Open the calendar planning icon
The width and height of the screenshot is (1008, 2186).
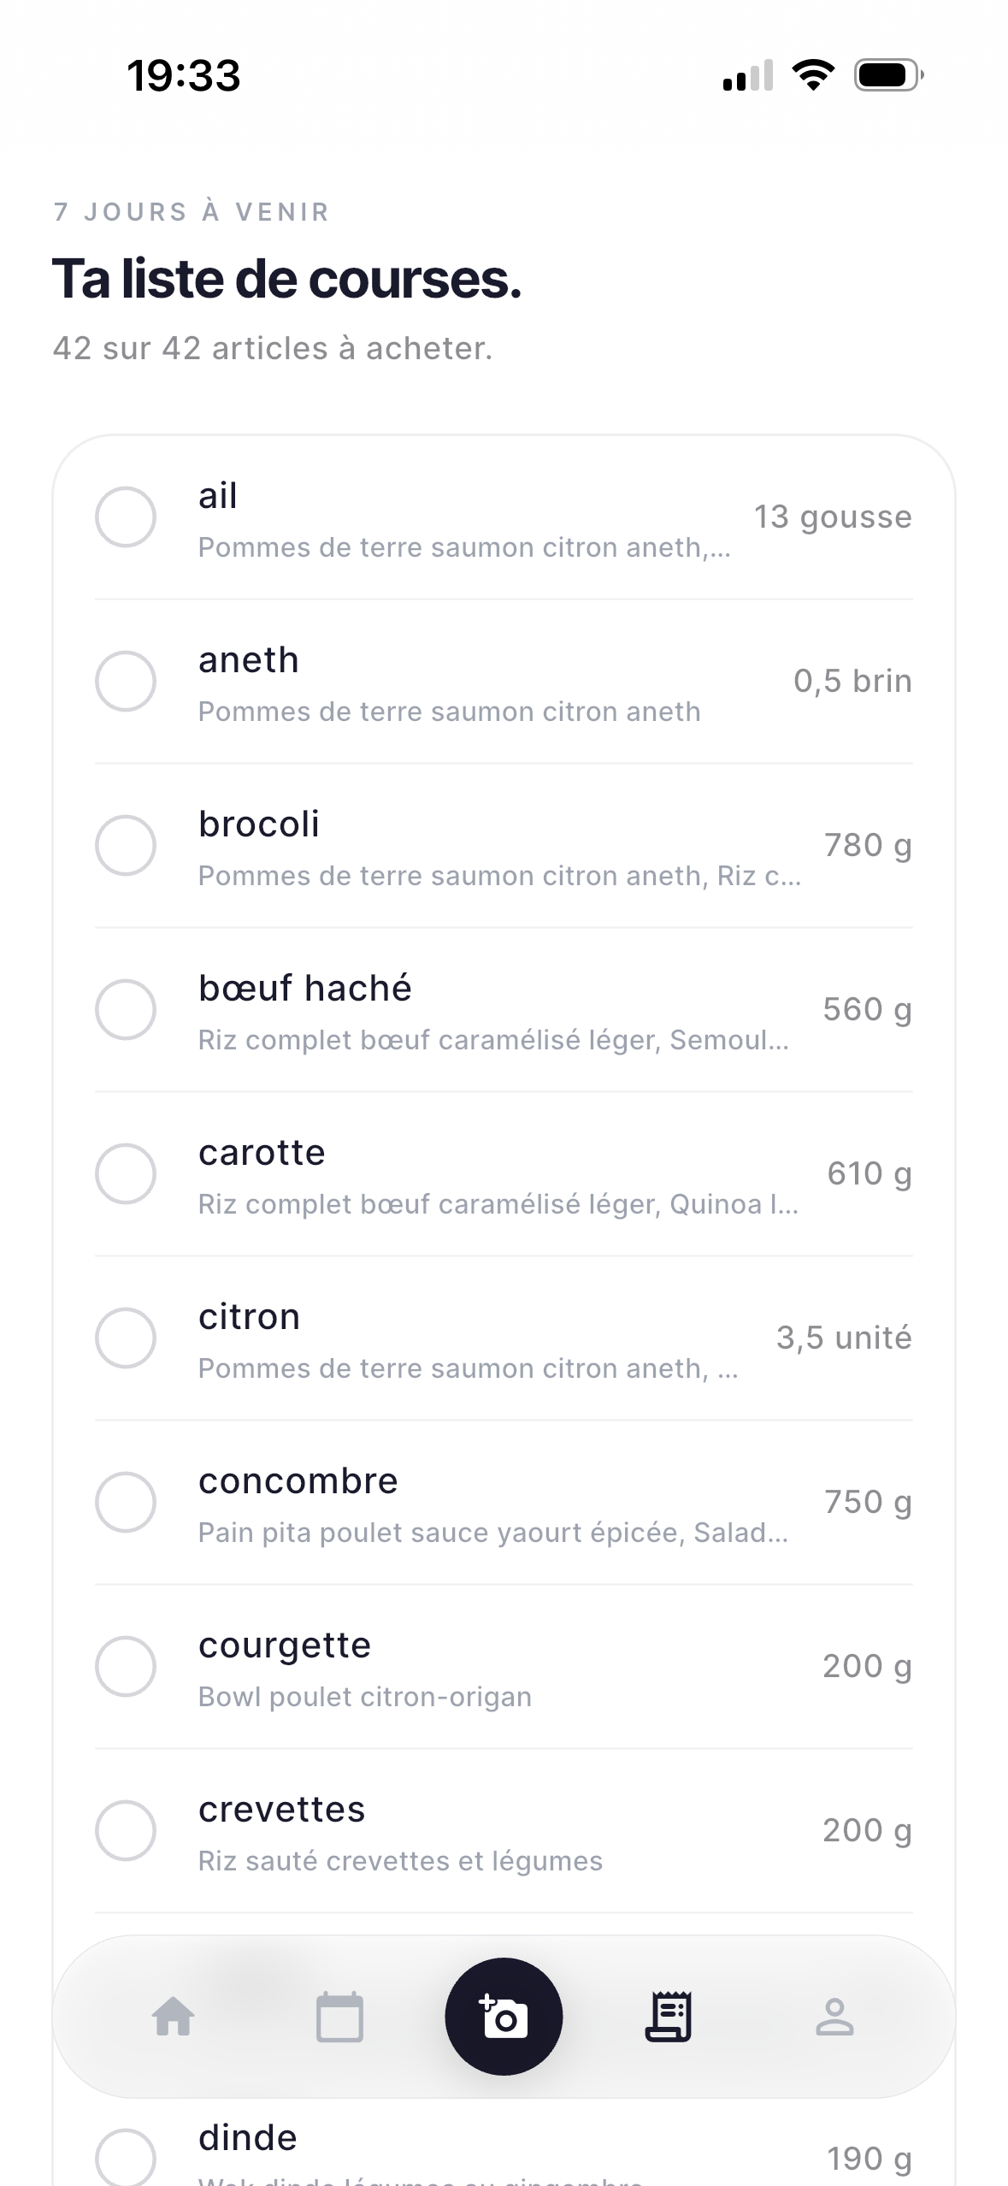point(339,2017)
